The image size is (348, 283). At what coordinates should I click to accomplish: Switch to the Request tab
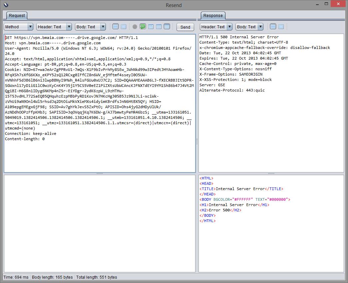(x=17, y=16)
